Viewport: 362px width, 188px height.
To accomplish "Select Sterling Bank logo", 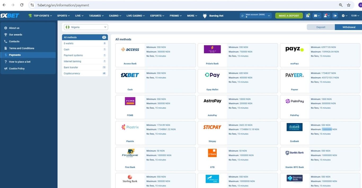I will (x=130, y=179).
